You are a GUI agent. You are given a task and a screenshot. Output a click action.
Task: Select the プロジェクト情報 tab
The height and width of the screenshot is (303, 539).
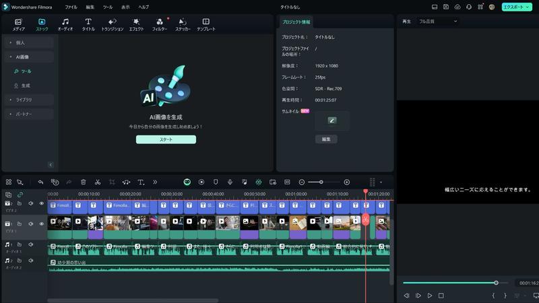[x=296, y=22]
